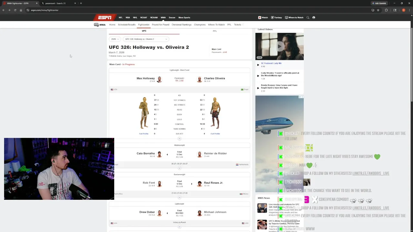
Task: Click the KLM airplane advertisement
Action: [279, 144]
